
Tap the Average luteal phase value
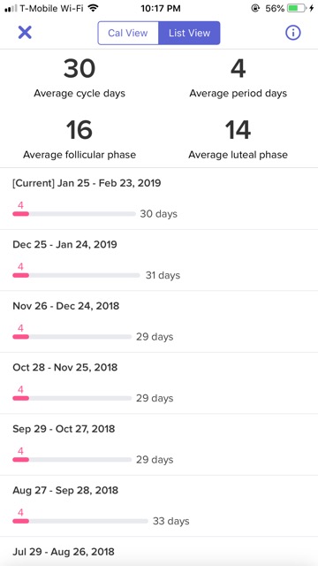coord(238,130)
